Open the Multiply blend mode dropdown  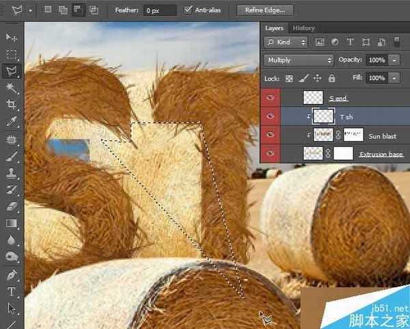point(298,60)
